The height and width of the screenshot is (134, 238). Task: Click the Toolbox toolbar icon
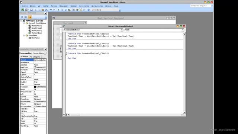pos(84,10)
